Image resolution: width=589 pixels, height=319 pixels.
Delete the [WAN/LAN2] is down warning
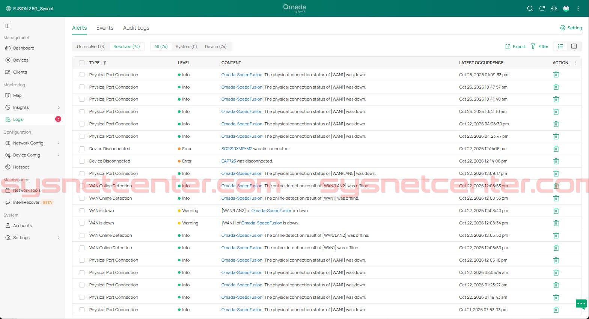pos(556,211)
